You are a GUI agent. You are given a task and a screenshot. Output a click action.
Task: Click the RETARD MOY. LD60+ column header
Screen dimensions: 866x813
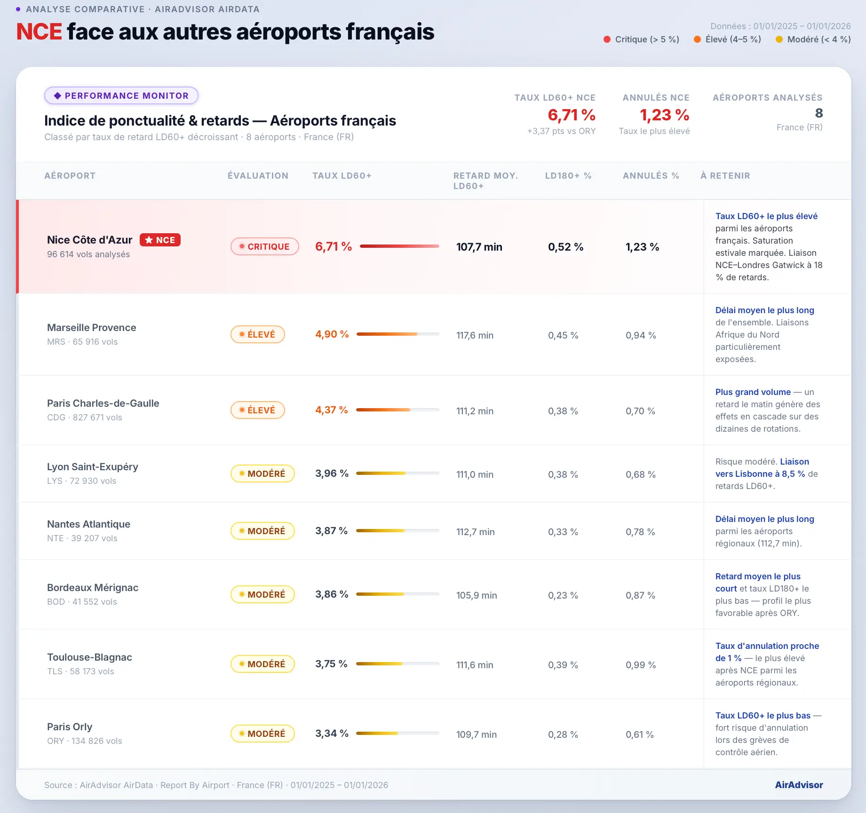pos(485,181)
